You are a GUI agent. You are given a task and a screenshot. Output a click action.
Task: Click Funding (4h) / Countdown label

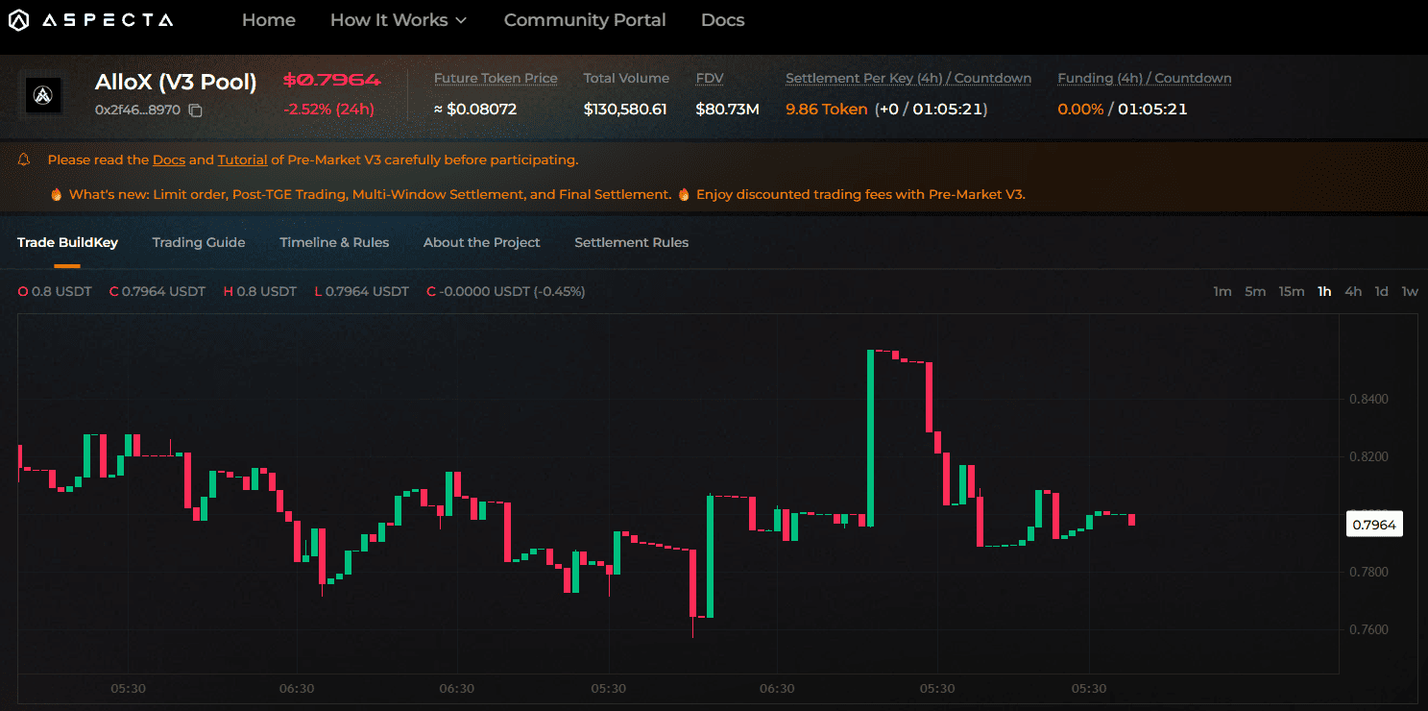click(1145, 79)
